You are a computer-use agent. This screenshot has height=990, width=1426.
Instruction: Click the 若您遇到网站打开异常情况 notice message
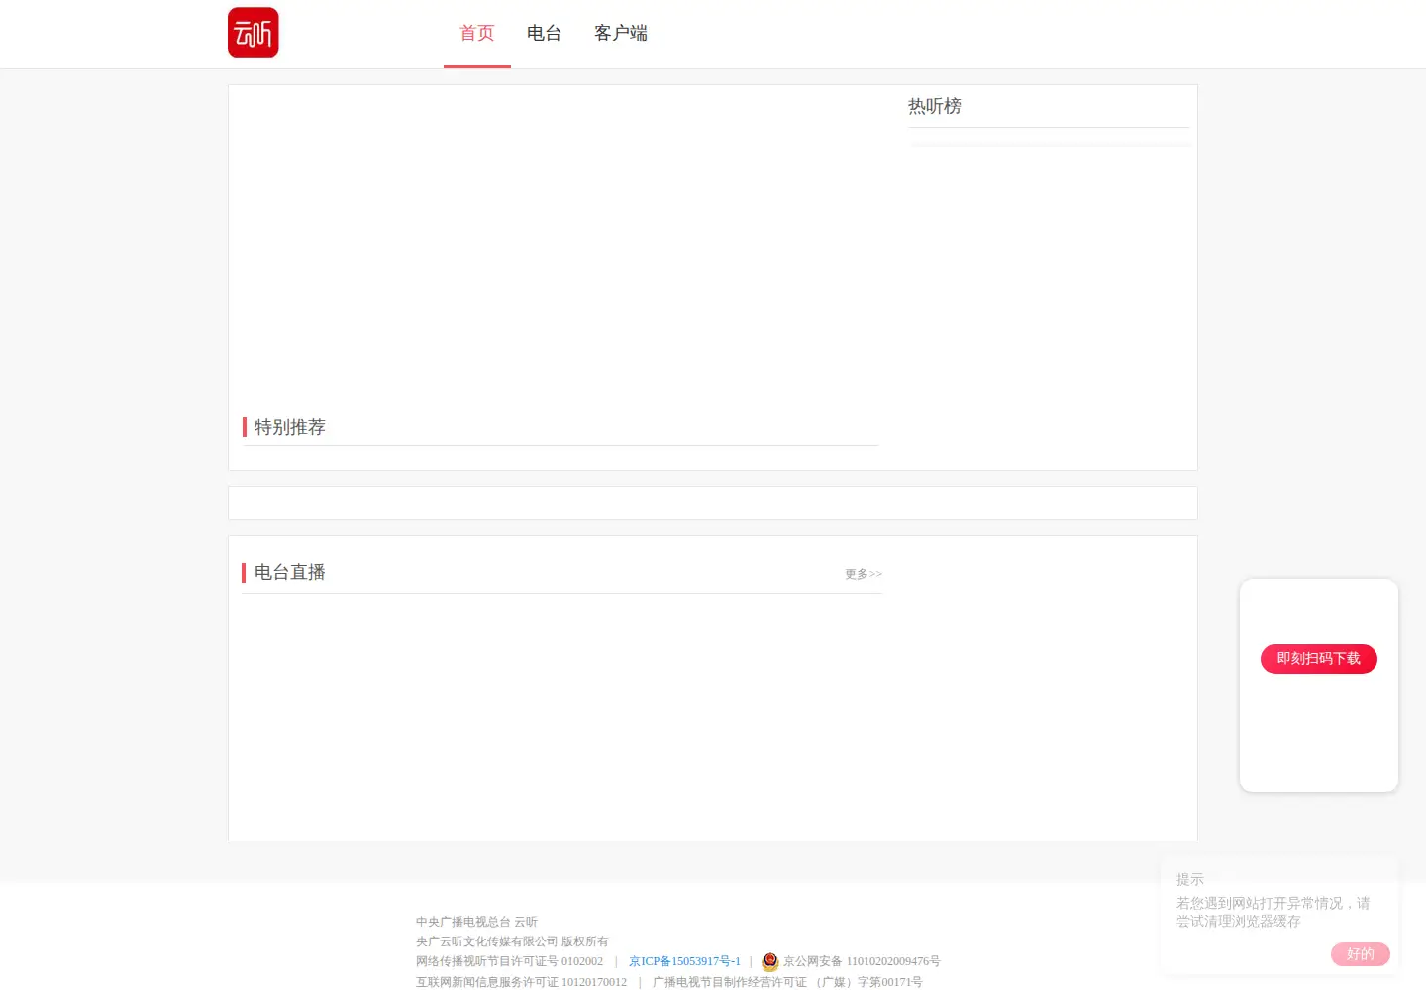click(1273, 912)
